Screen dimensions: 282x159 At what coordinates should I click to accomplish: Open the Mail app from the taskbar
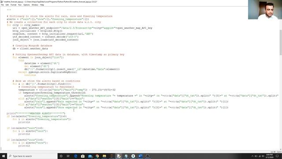click(90, 156)
